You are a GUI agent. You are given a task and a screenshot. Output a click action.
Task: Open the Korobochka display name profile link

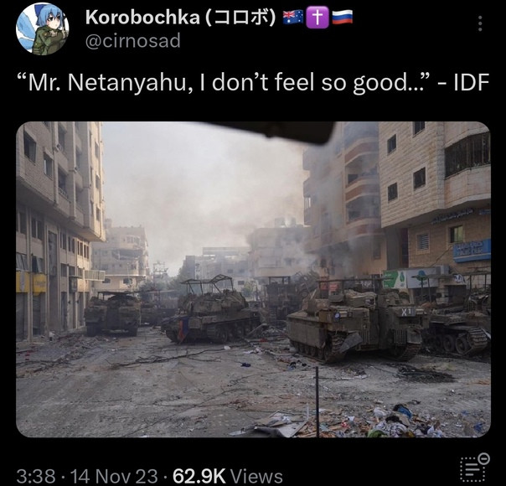(x=142, y=18)
